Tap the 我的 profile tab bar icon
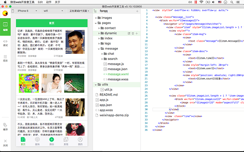244x152 pixels. (x=80, y=141)
